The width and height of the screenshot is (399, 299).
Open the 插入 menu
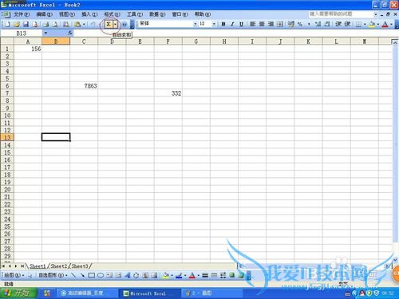[x=89, y=14]
